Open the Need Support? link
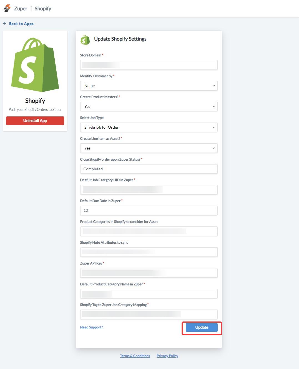 pyautogui.click(x=91, y=327)
